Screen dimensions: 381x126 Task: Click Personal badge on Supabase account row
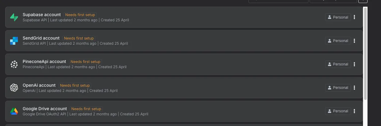tap(338, 17)
